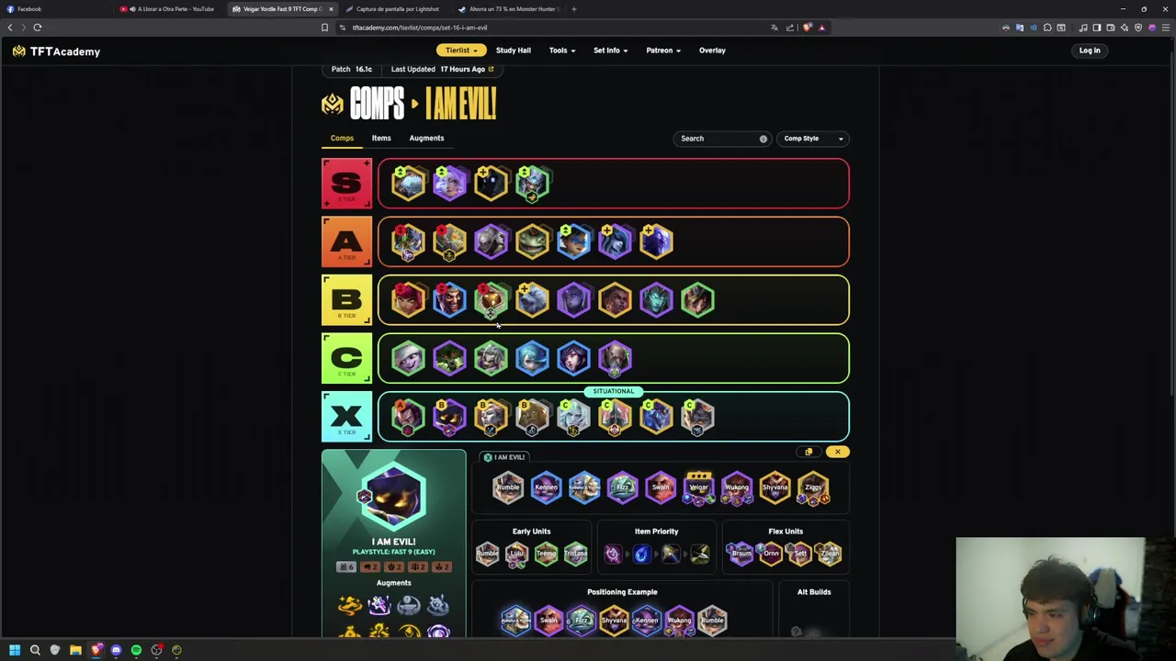
Task: Reload the page
Action: pos(38,28)
